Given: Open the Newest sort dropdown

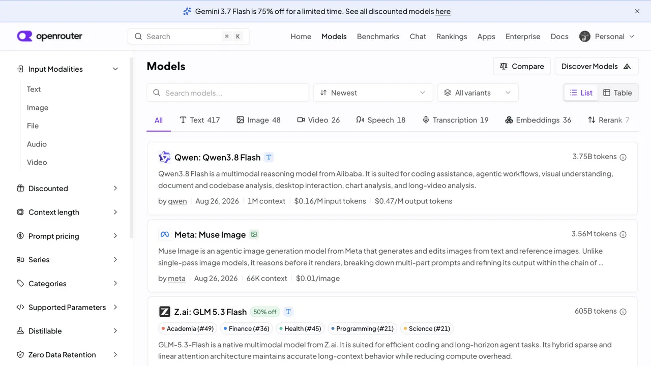Looking at the screenshot, I should [373, 93].
